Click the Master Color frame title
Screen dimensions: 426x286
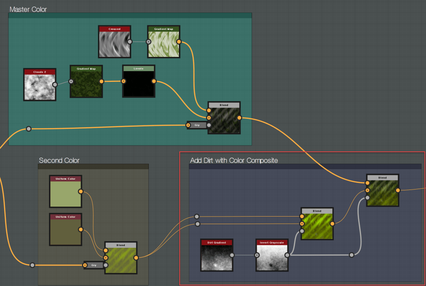(28, 9)
